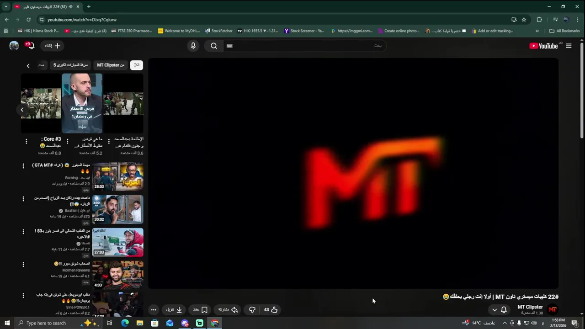Show hidden system tray icons chevron
The image size is (585, 329).
pos(505,323)
